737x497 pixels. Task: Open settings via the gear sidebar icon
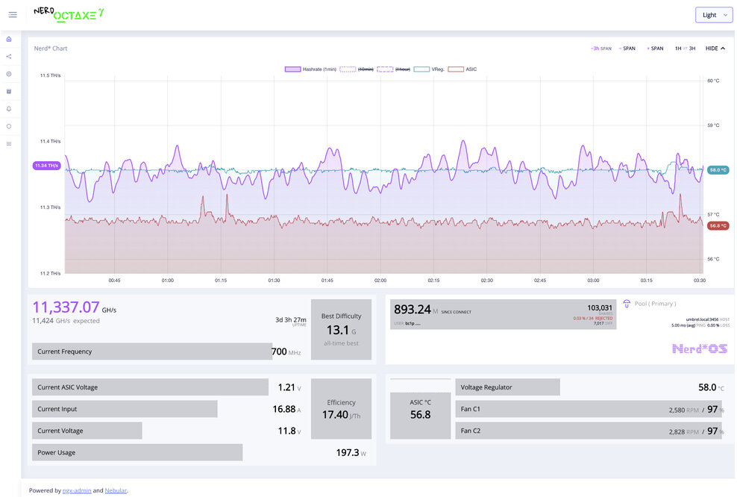[8, 73]
